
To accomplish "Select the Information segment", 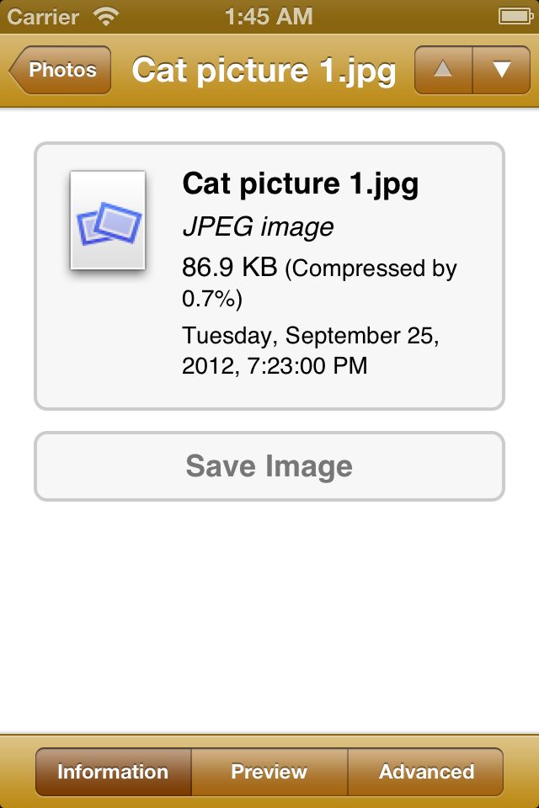I will coord(113,772).
